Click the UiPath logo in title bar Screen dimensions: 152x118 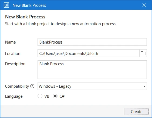(6, 5)
